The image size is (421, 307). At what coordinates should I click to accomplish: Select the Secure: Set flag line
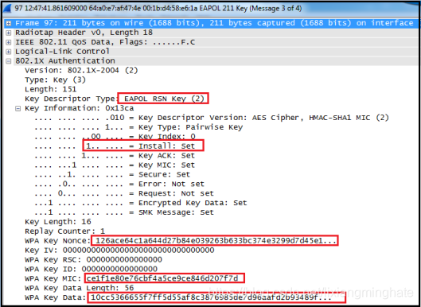tap(112, 174)
